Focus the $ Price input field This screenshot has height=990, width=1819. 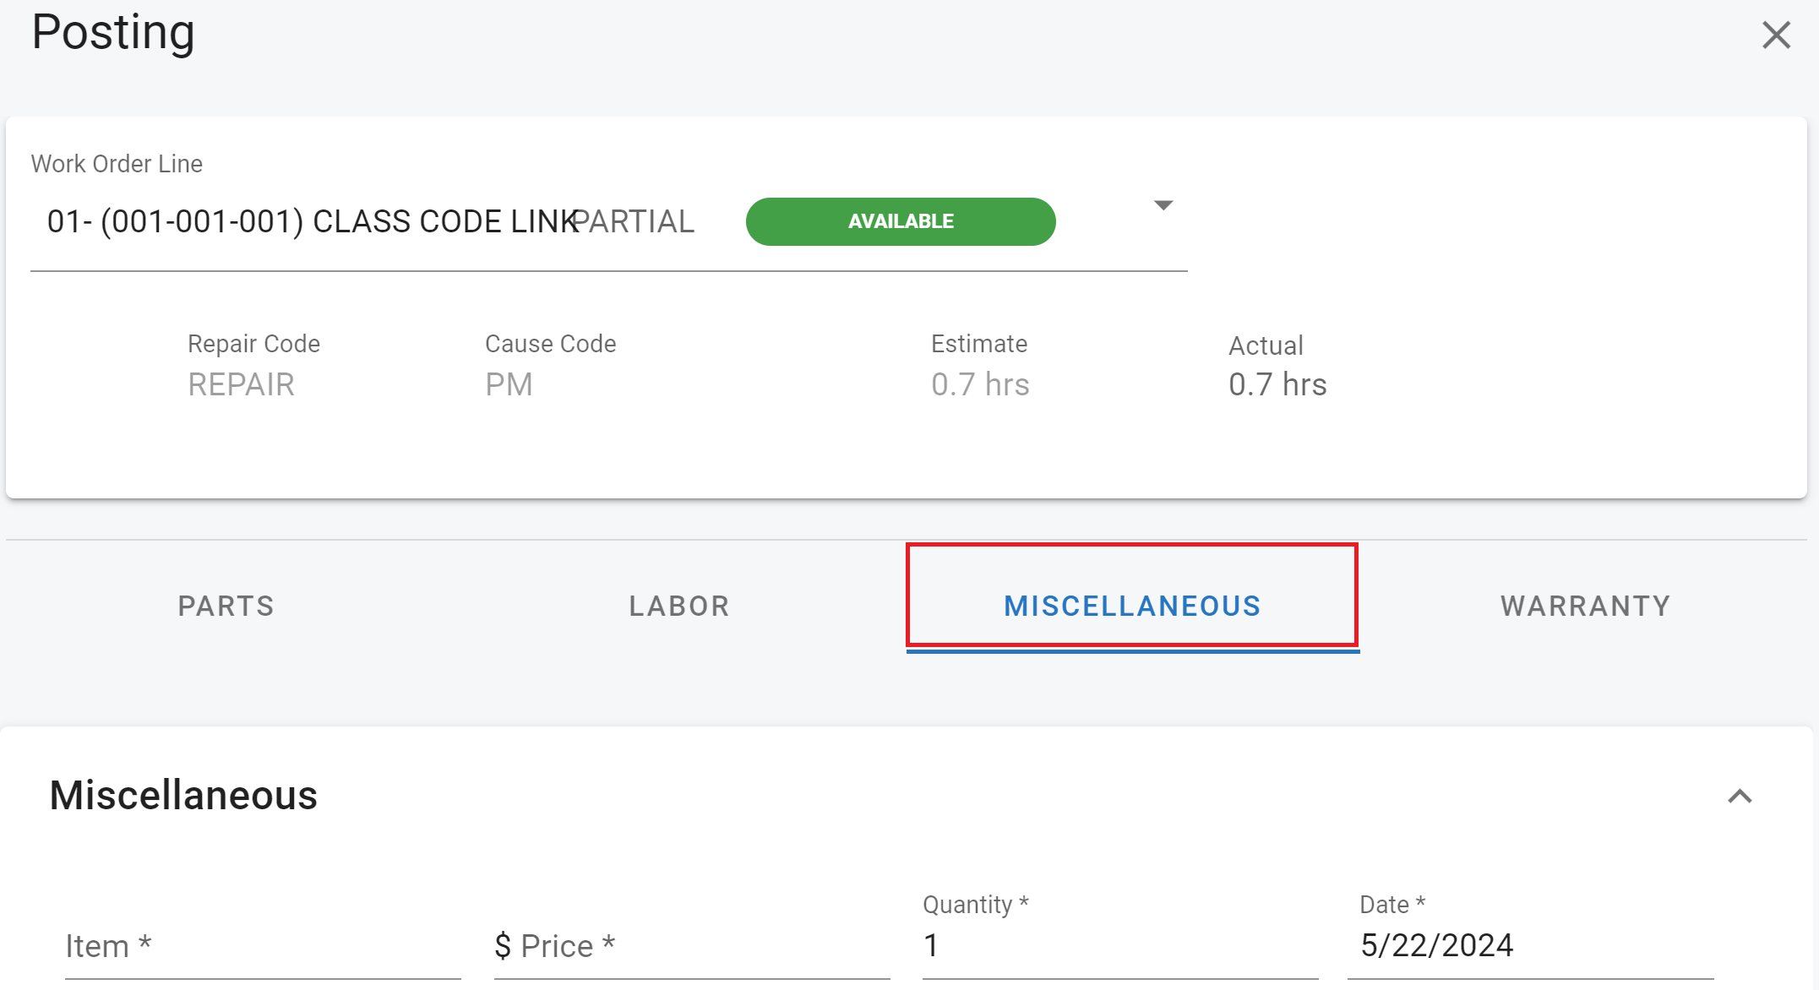point(691,946)
